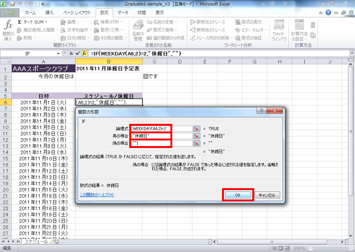355x252 pixels.
Task: Click OK in Function Arguments dialog
Action: pos(238,195)
